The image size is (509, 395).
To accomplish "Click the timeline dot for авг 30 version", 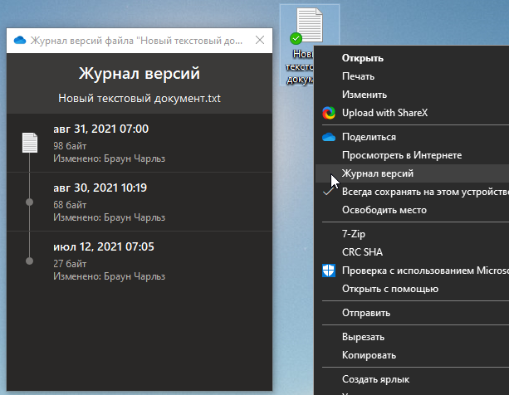I will pyautogui.click(x=30, y=202).
